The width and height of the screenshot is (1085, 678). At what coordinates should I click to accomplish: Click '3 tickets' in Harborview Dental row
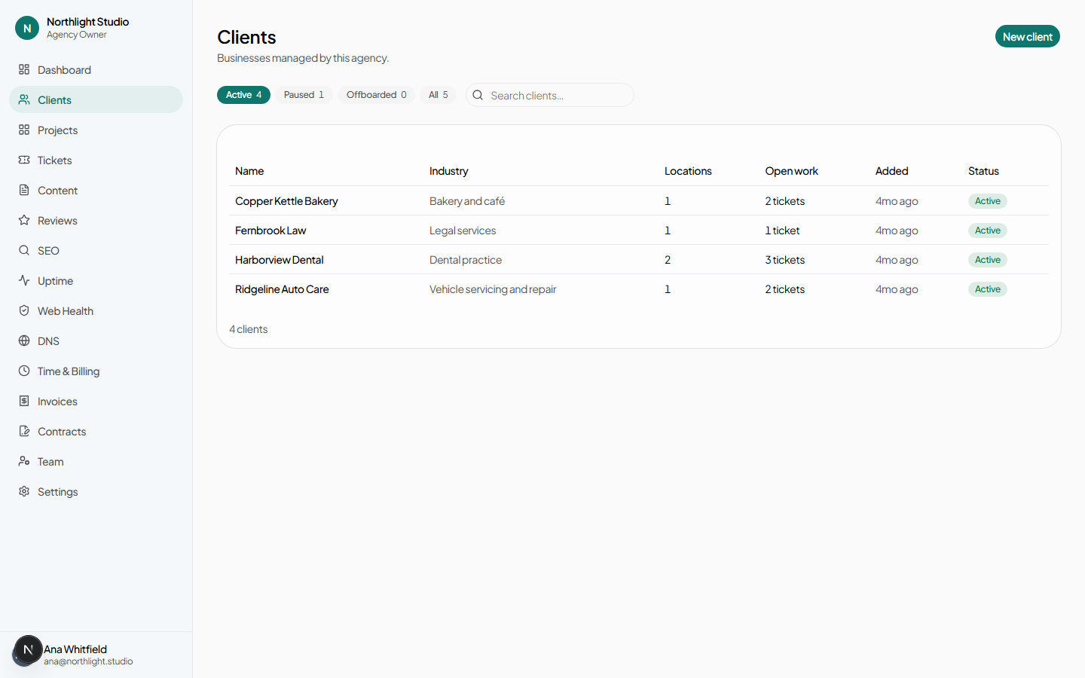point(785,260)
